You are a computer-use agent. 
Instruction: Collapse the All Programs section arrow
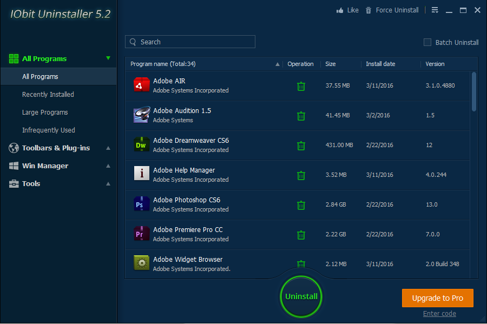pos(108,58)
